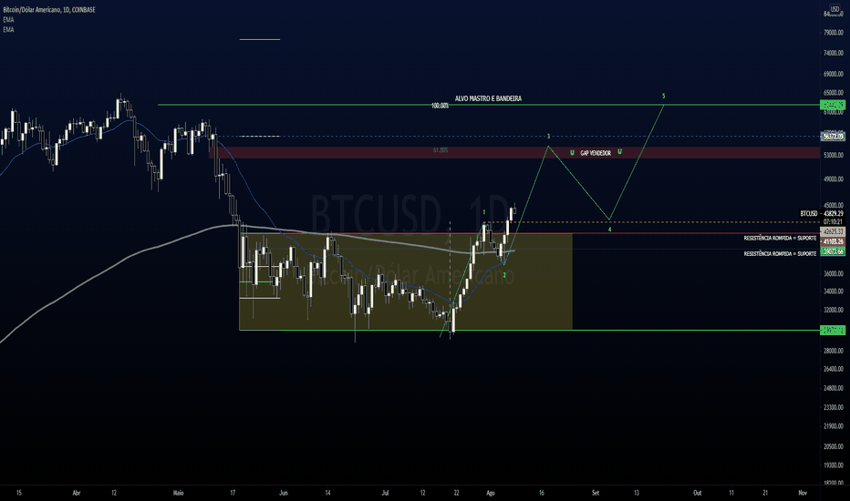Image resolution: width=850 pixels, height=501 pixels.
Task: Select Elliott wave point labeled 5
Action: [x=664, y=97]
